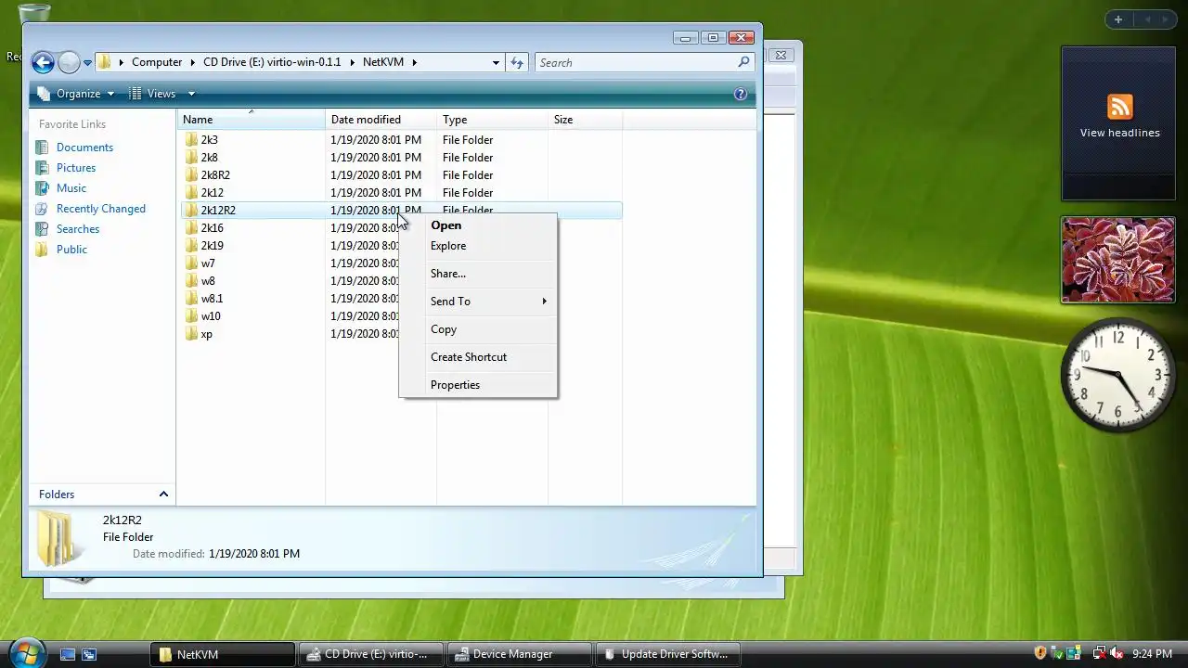Switch to Device Manager taskbar button
Screen dimensions: 1188x668
pos(519,654)
